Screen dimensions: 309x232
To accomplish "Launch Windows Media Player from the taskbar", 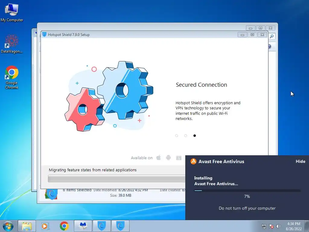I will point(45,226).
